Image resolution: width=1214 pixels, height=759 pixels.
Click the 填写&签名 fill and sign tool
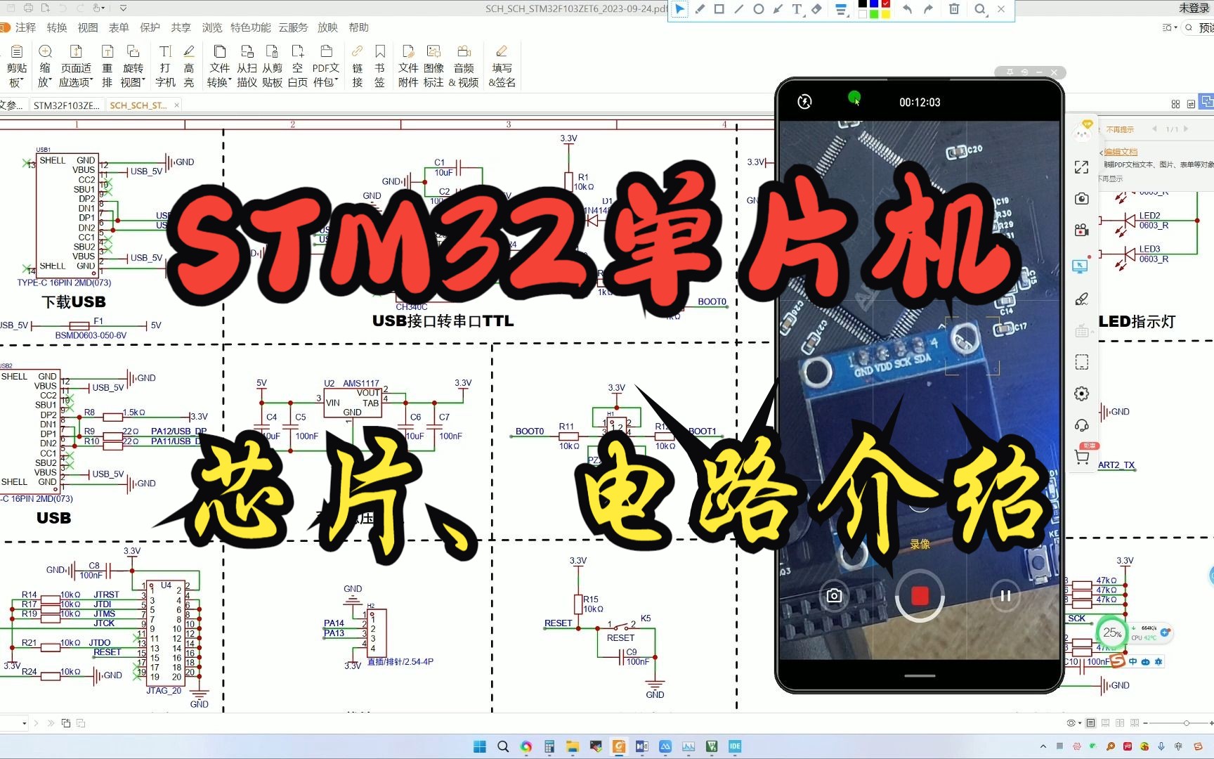click(502, 67)
